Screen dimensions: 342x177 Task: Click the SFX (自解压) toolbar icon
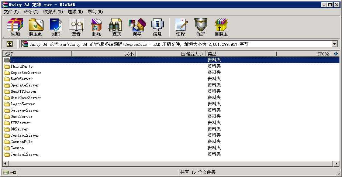click(x=221, y=27)
